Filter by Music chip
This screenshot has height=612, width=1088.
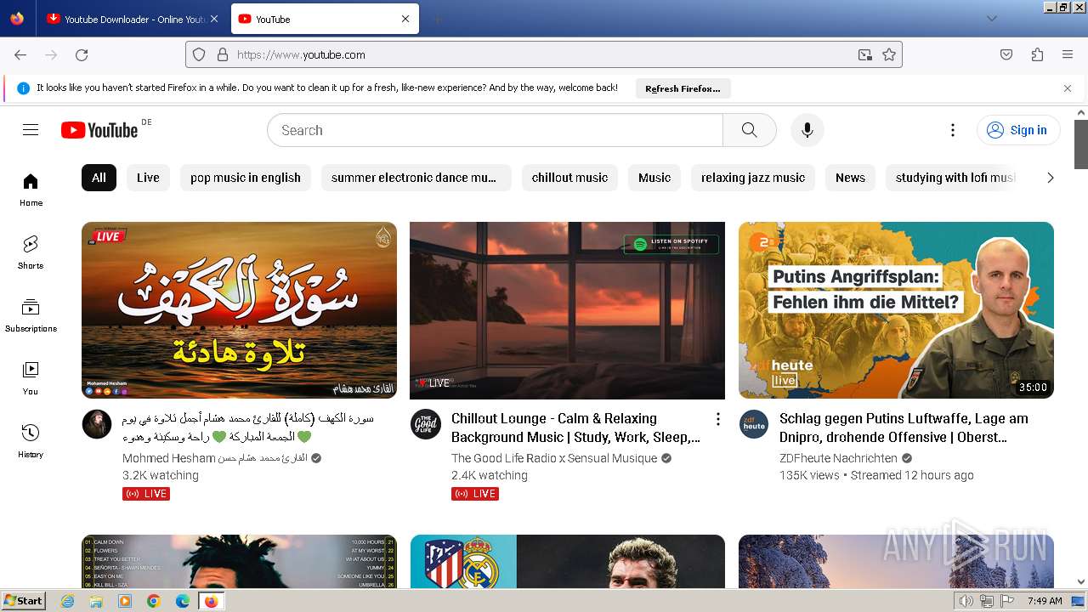tap(654, 178)
